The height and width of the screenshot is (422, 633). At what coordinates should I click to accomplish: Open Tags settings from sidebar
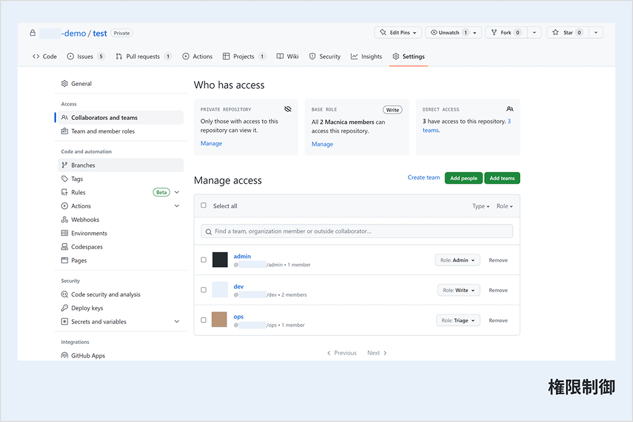[x=77, y=179]
